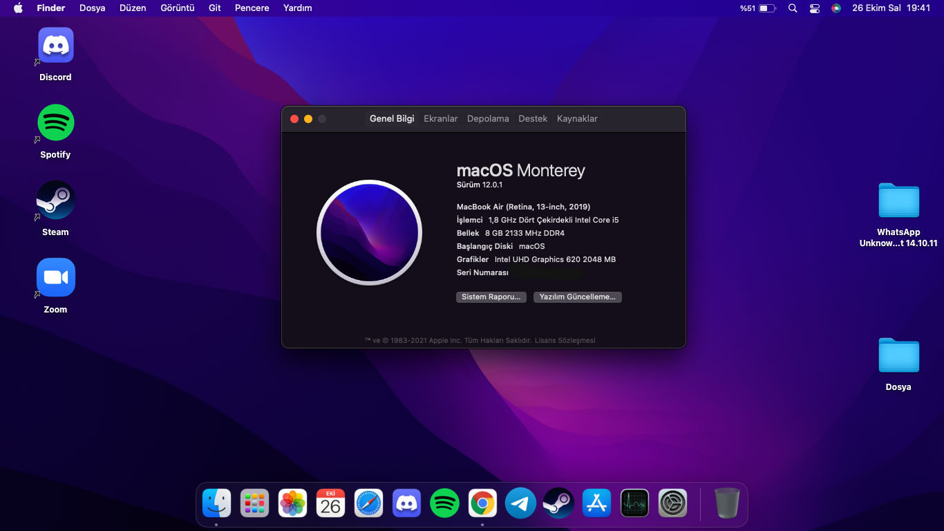Click the Yazılım Güncelleme button

click(577, 297)
